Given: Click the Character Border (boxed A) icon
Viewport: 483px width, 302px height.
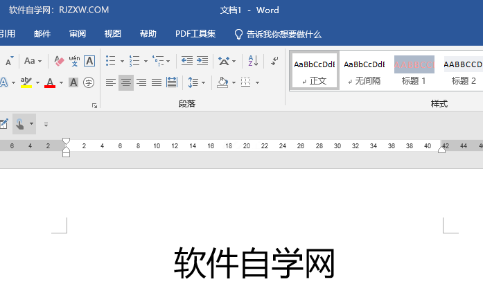Looking at the screenshot, I should click(89, 61).
